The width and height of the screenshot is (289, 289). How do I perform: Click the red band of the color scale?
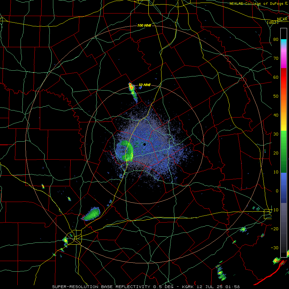284,77
